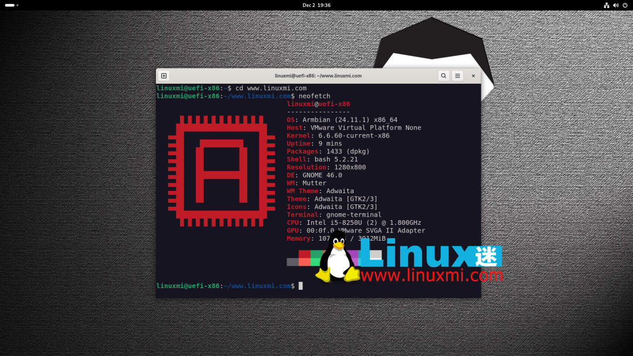Click the terminal cursor at the last prompt

[x=300, y=286]
